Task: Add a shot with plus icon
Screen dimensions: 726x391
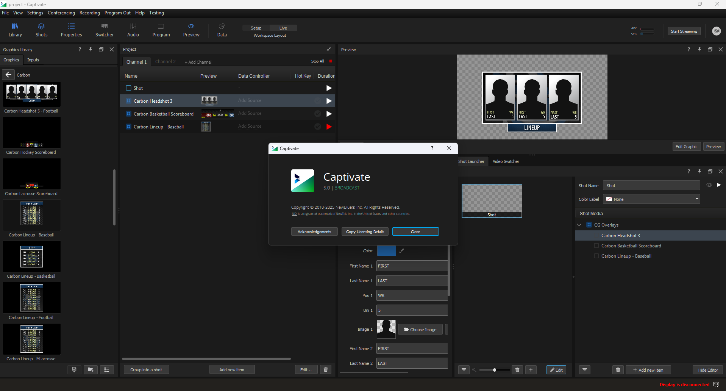Action: (531, 370)
